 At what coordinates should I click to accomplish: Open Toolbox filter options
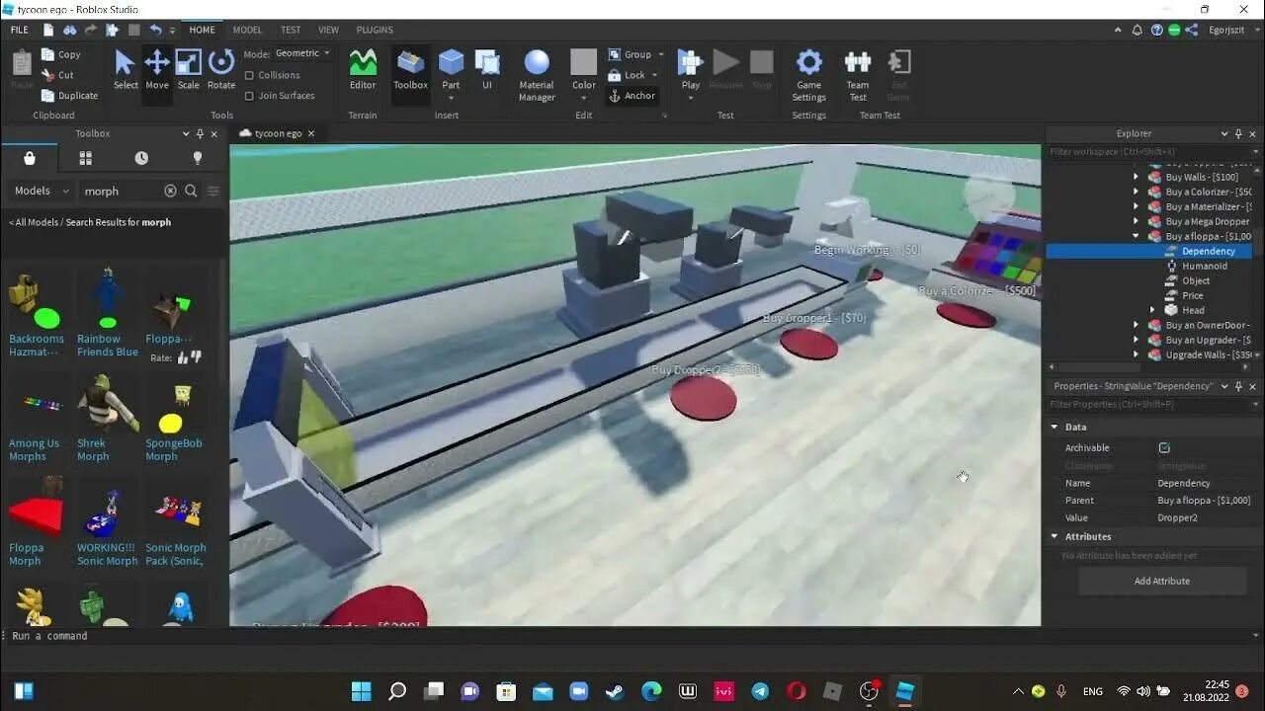(x=213, y=191)
